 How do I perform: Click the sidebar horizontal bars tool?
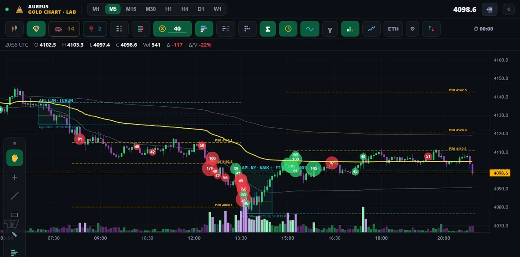tap(15, 253)
